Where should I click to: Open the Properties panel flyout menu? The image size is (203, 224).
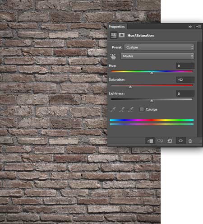pos(198,27)
